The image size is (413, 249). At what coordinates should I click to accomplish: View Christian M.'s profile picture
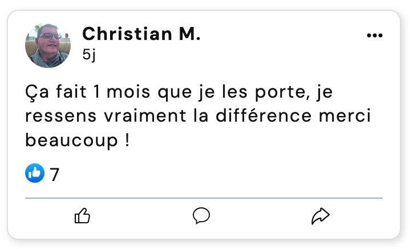(48, 45)
